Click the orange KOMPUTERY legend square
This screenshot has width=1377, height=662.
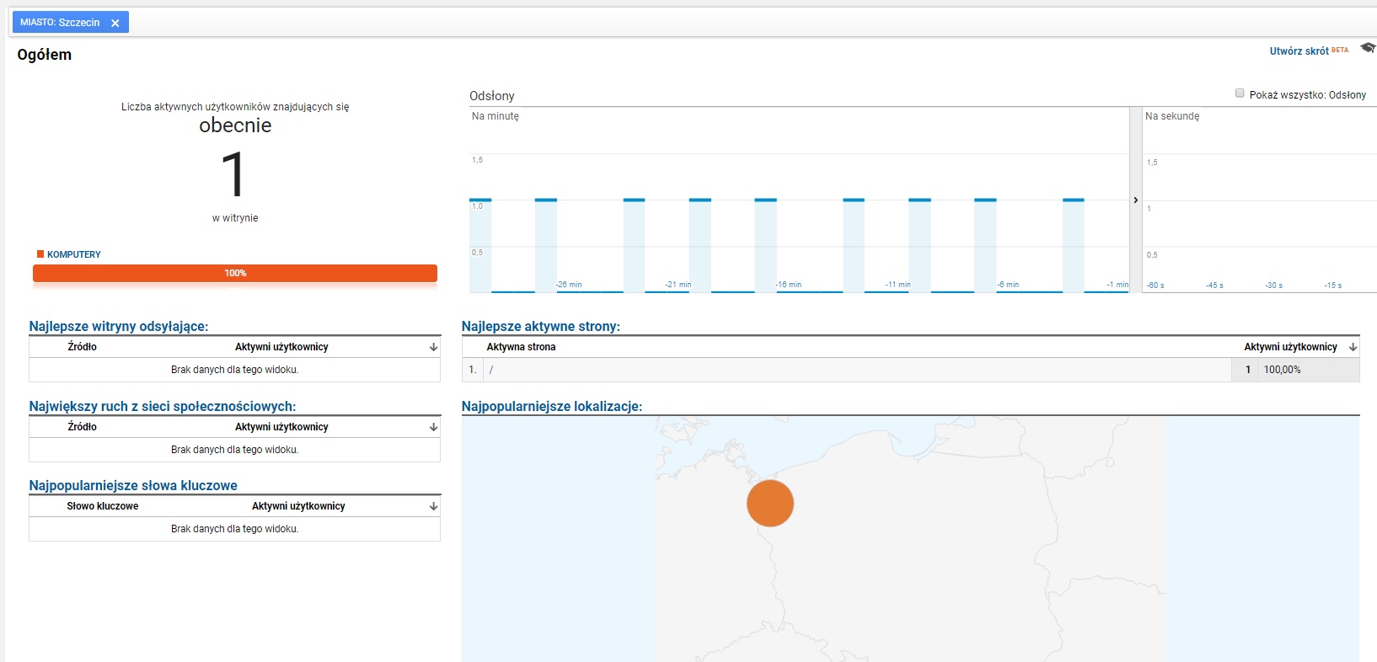pos(40,254)
